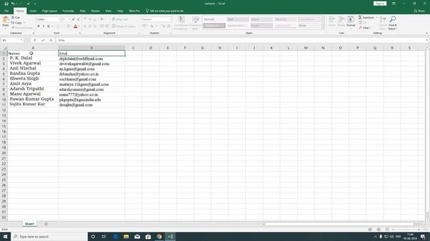This screenshot has width=430, height=241.
Task: Switch to the Insert tab
Action: pos(33,11)
